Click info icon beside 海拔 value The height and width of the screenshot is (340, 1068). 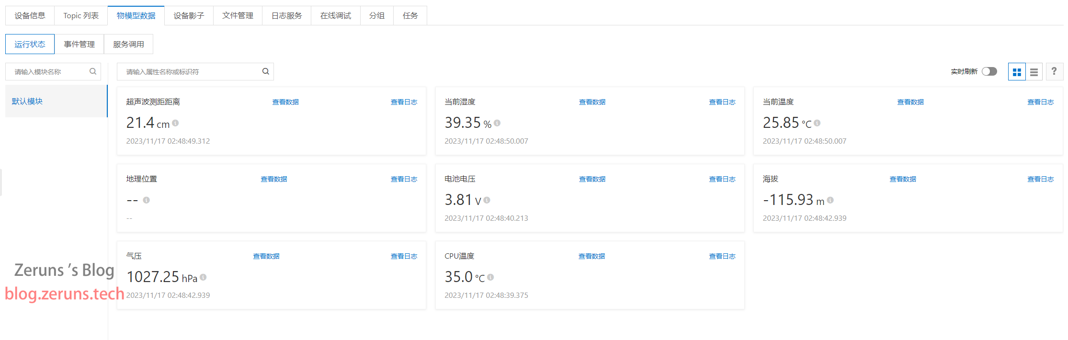830,200
